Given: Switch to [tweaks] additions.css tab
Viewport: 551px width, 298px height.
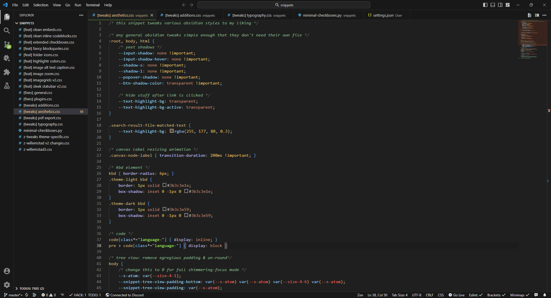Looking at the screenshot, I should point(190,15).
